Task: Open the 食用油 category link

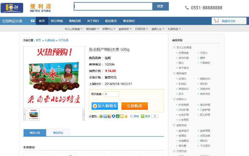Action: [x=182, y=136]
